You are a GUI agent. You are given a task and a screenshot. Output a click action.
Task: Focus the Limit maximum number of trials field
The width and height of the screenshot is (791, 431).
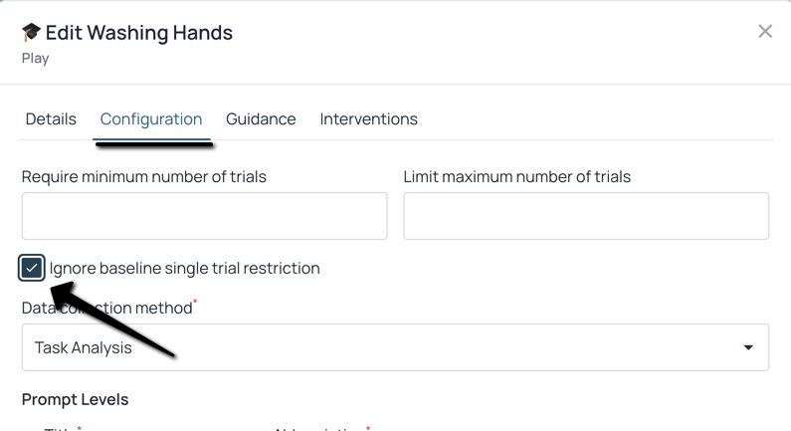(x=586, y=216)
